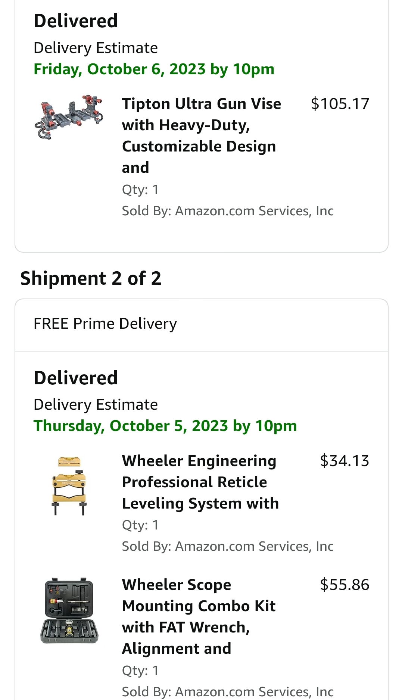This screenshot has width=402, height=700.
Task: Click the $55.86 item price
Action: coord(344,585)
